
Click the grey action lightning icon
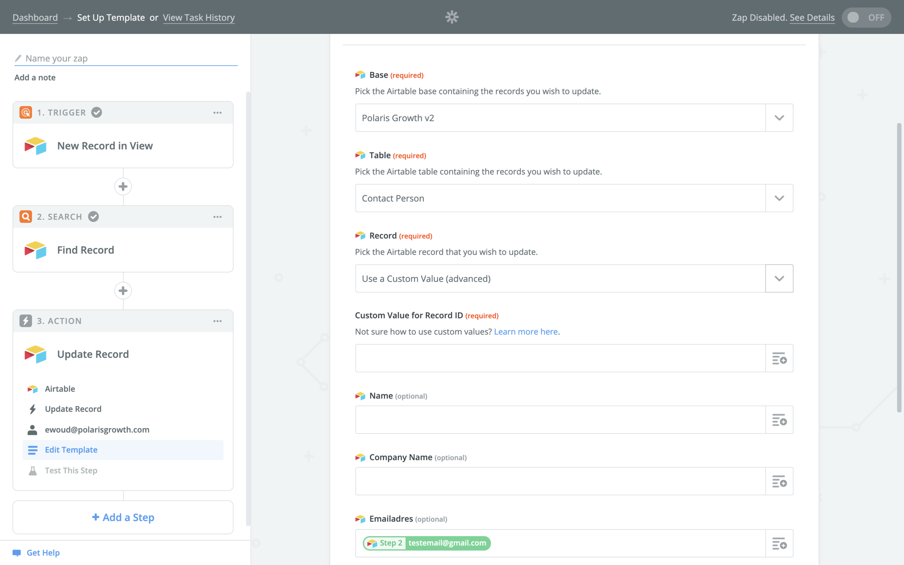click(25, 321)
